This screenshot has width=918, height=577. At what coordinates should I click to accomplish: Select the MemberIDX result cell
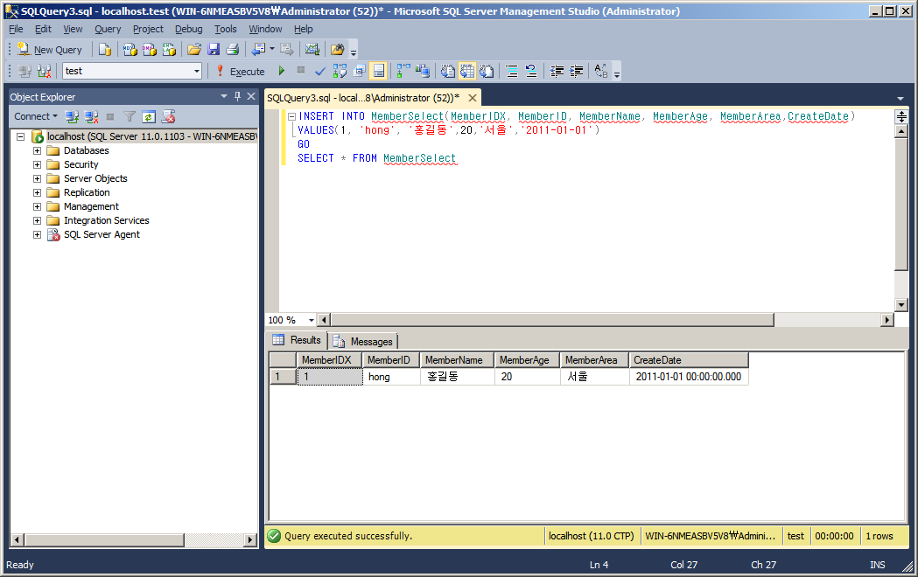(330, 377)
